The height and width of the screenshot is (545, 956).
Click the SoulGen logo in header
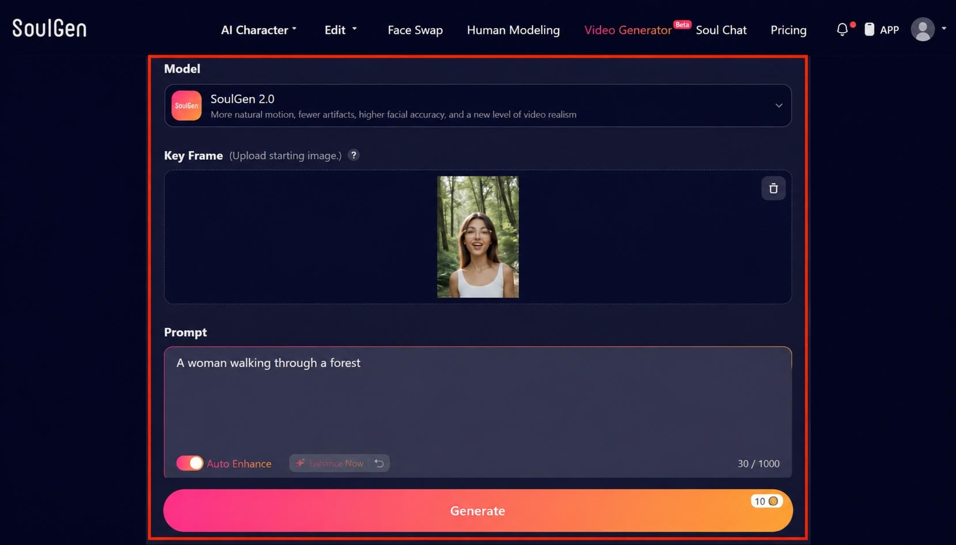50,28
